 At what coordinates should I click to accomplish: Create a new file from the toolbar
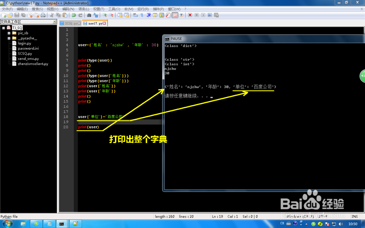pyautogui.click(x=4, y=15)
